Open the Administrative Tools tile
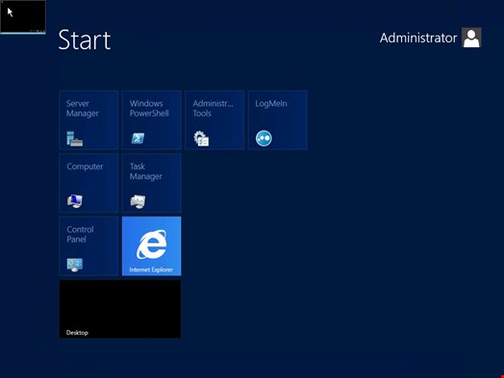 214,120
